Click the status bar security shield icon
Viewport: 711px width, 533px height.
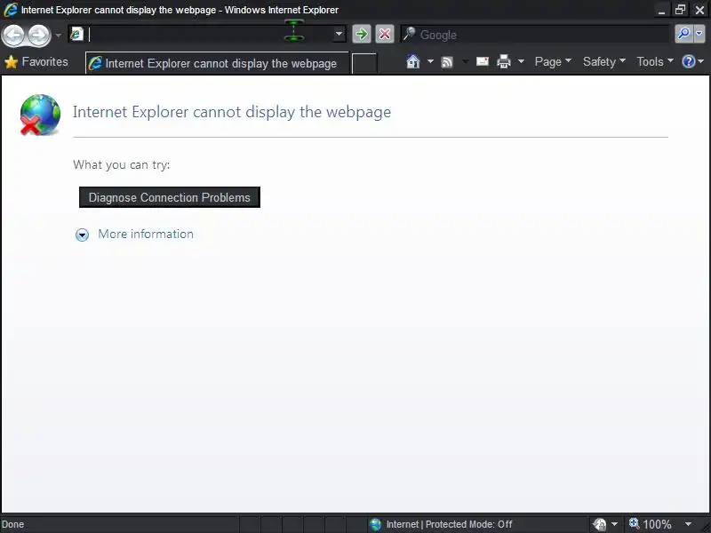pos(600,524)
